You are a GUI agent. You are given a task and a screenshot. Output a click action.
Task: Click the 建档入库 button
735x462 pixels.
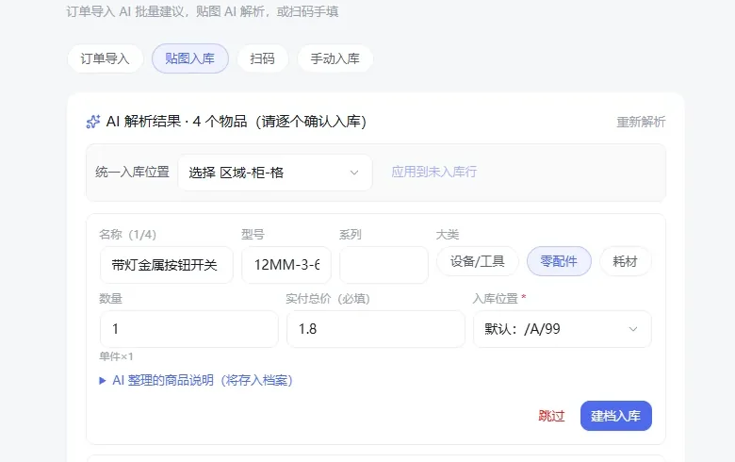click(x=616, y=416)
